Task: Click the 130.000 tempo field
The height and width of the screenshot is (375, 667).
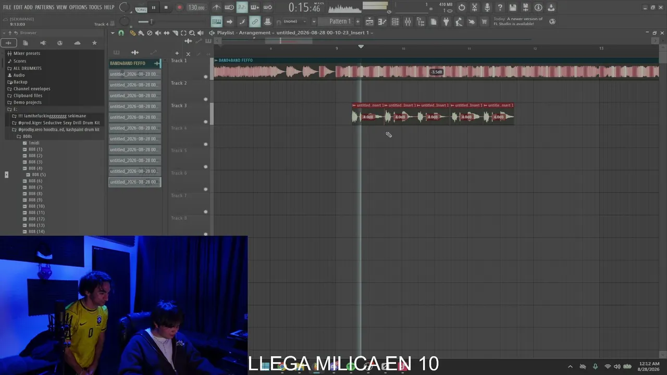Action: click(x=196, y=7)
